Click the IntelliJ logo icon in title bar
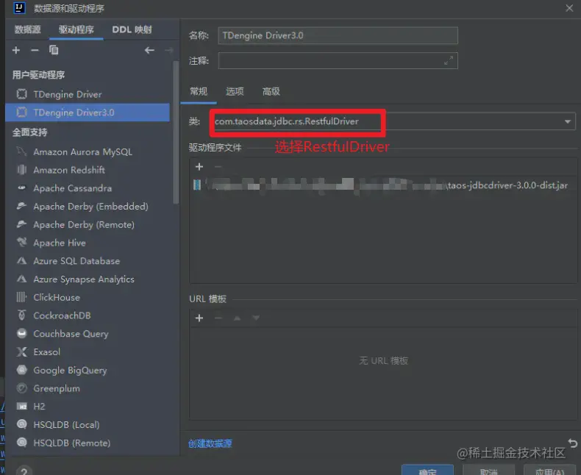This screenshot has width=581, height=475. (x=19, y=8)
